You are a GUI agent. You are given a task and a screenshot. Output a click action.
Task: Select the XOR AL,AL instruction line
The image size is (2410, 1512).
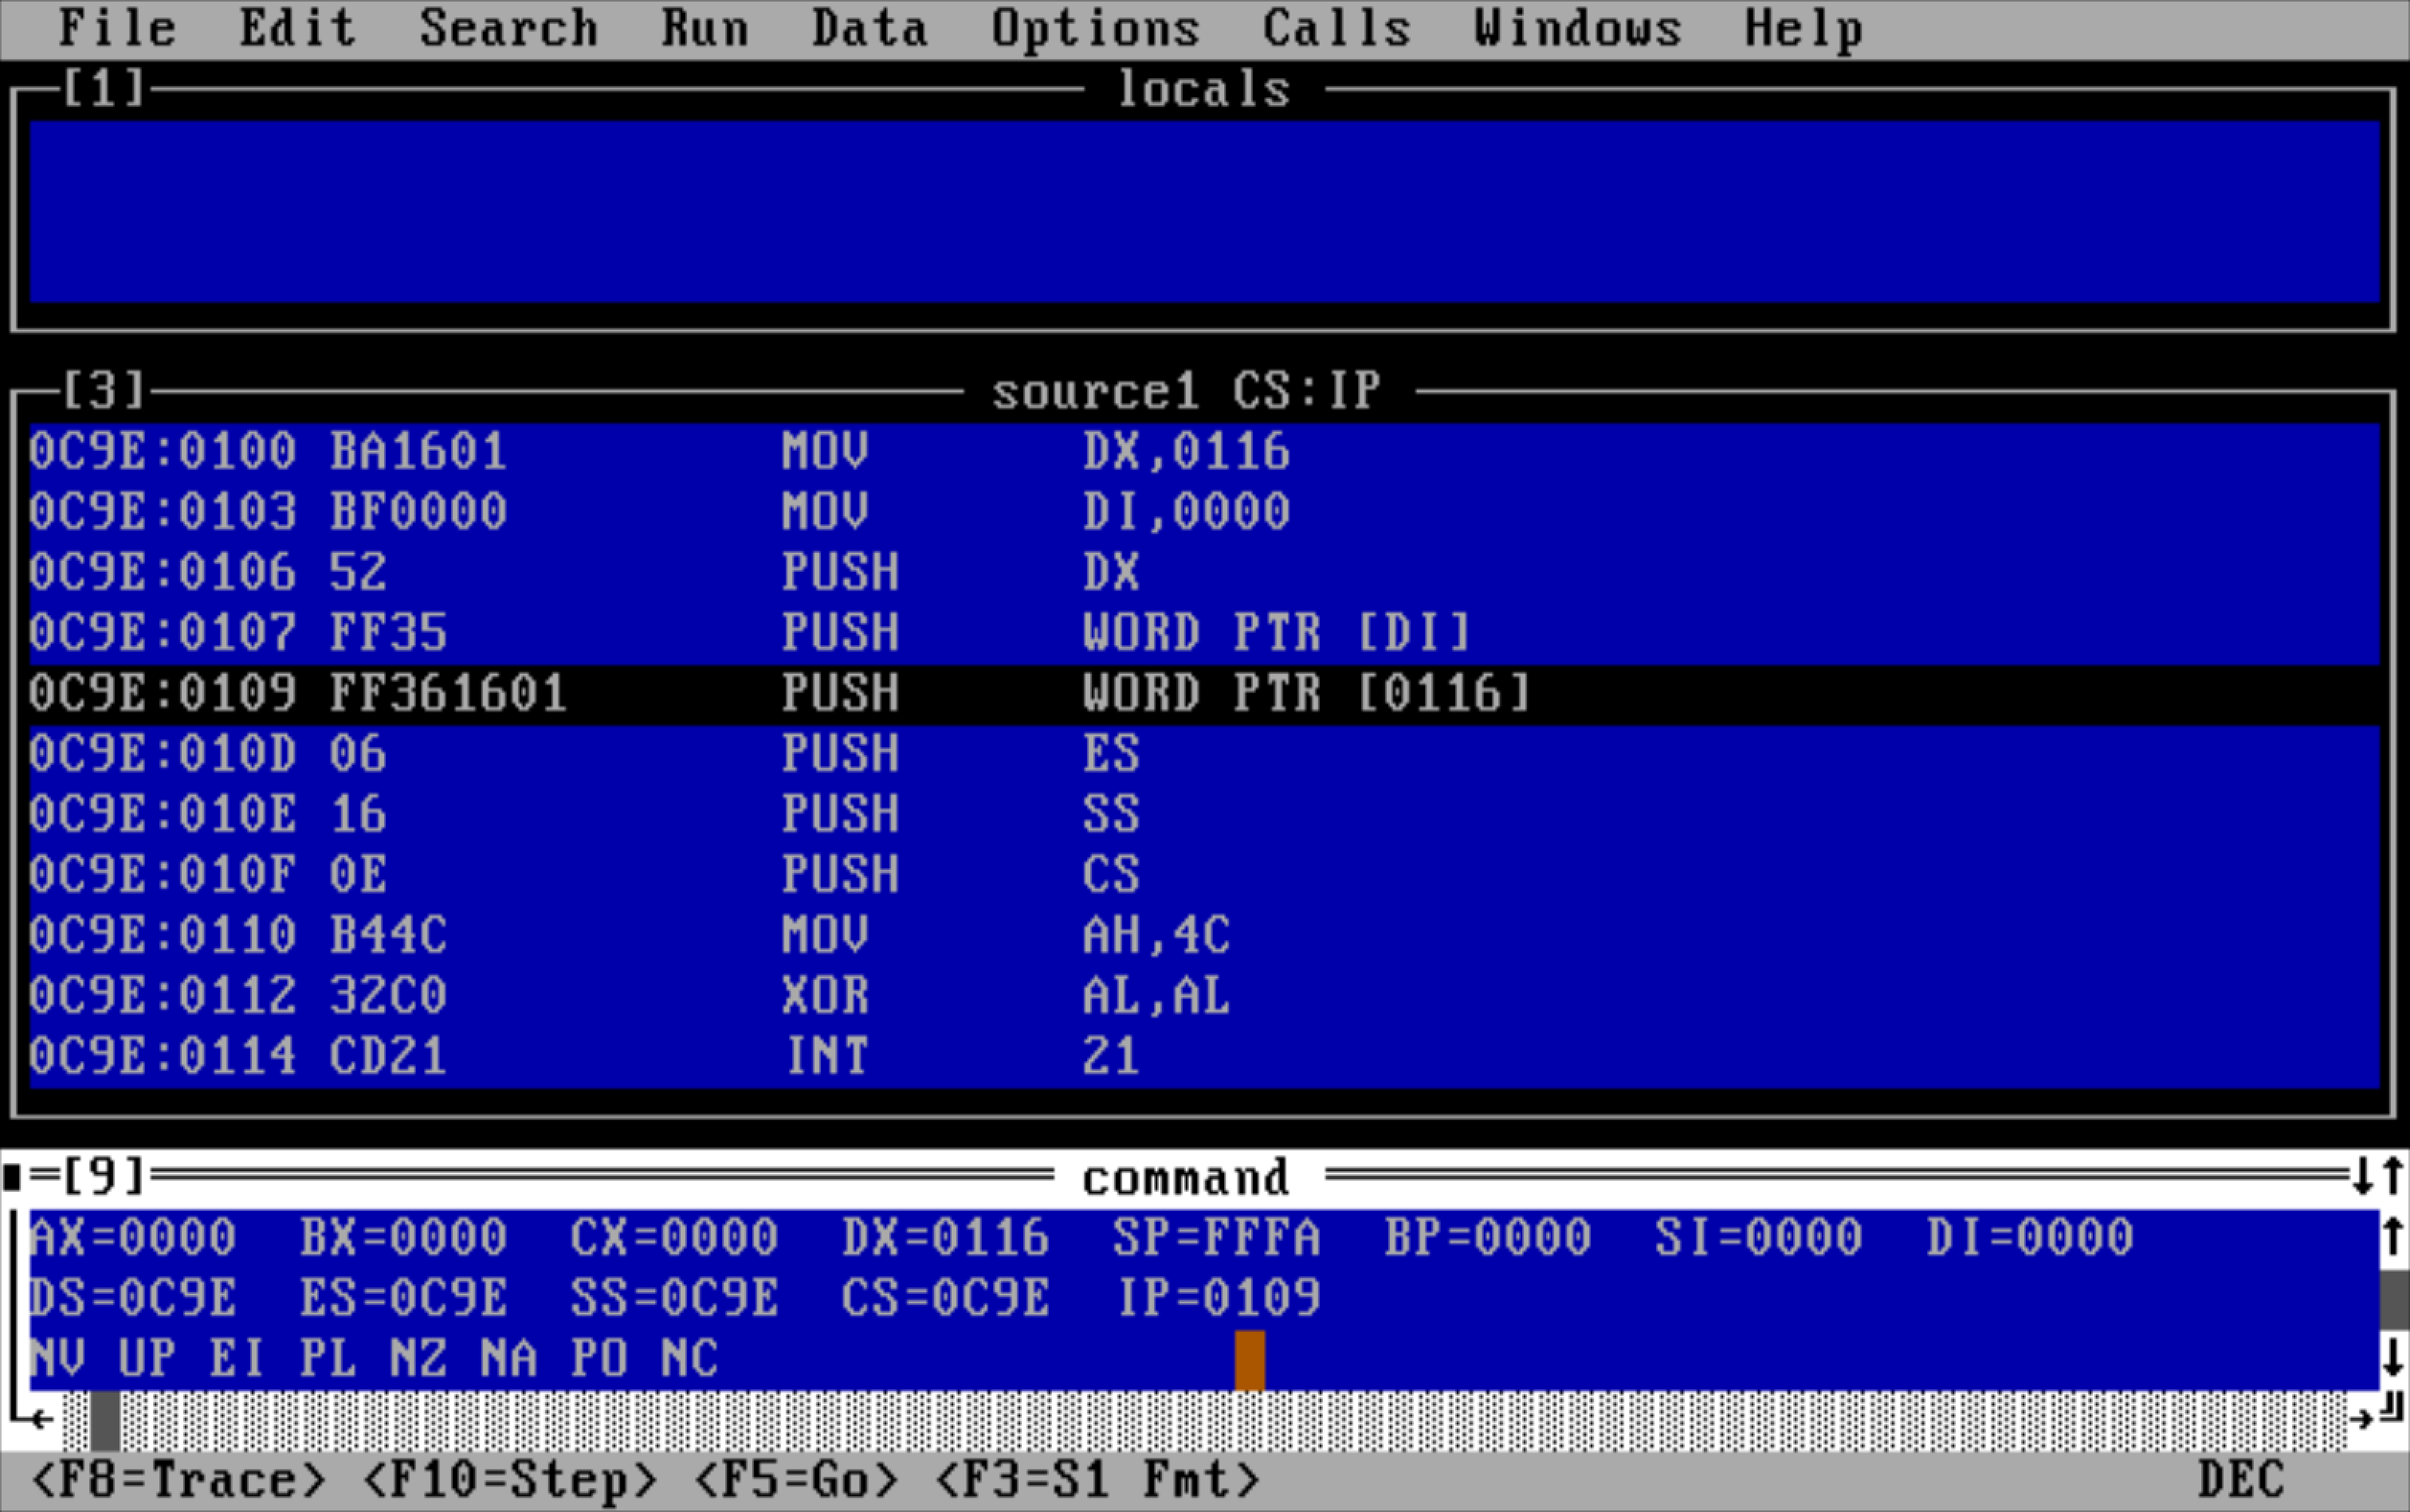(1204, 996)
